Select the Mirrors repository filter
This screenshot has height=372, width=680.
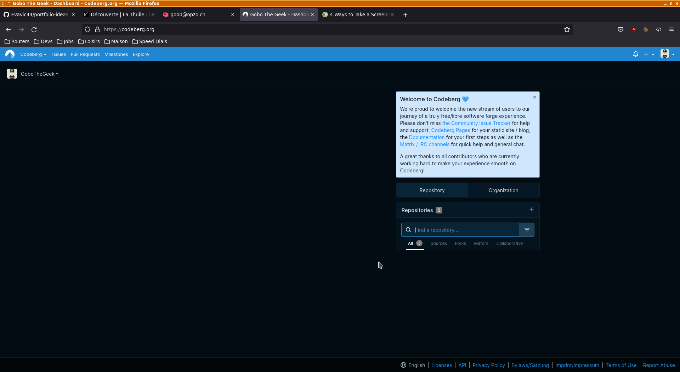481,244
